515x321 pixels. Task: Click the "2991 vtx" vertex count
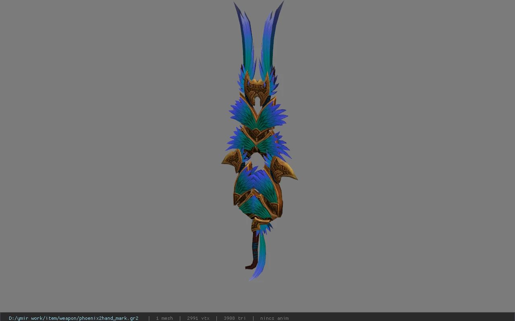pos(198,318)
